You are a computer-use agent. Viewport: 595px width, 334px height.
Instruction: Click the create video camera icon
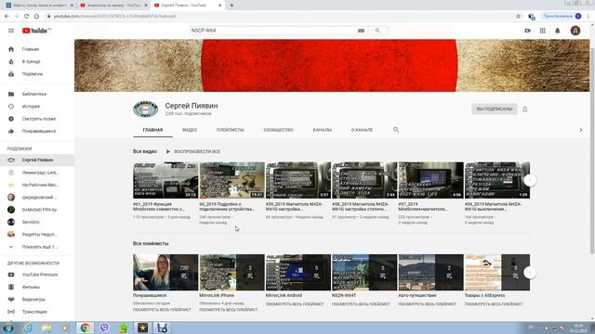[x=527, y=31]
